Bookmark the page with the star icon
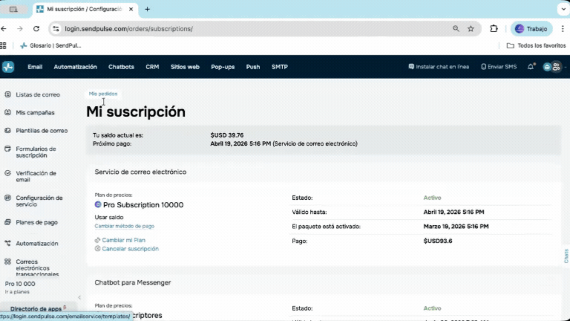570x321 pixels. [471, 29]
